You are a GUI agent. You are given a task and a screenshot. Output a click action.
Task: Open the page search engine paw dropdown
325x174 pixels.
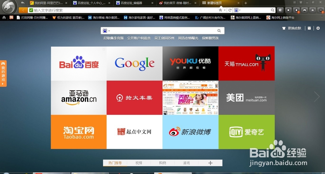coord(106,31)
